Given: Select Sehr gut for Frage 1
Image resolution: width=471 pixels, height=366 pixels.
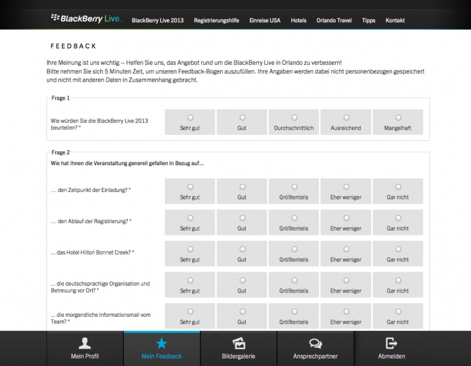Looking at the screenshot, I should click(x=190, y=118).
